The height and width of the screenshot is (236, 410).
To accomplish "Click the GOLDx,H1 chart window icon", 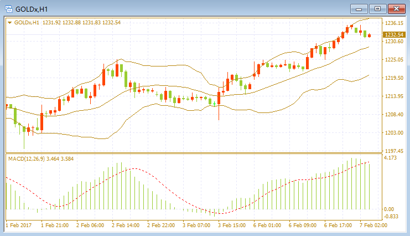I will click(x=9, y=9).
